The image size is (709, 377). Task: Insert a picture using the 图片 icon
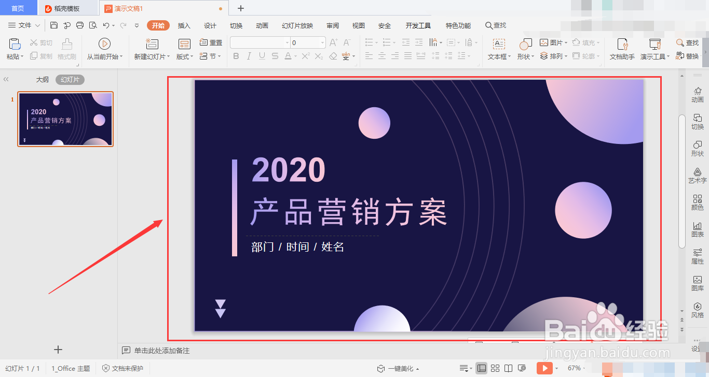click(x=552, y=42)
